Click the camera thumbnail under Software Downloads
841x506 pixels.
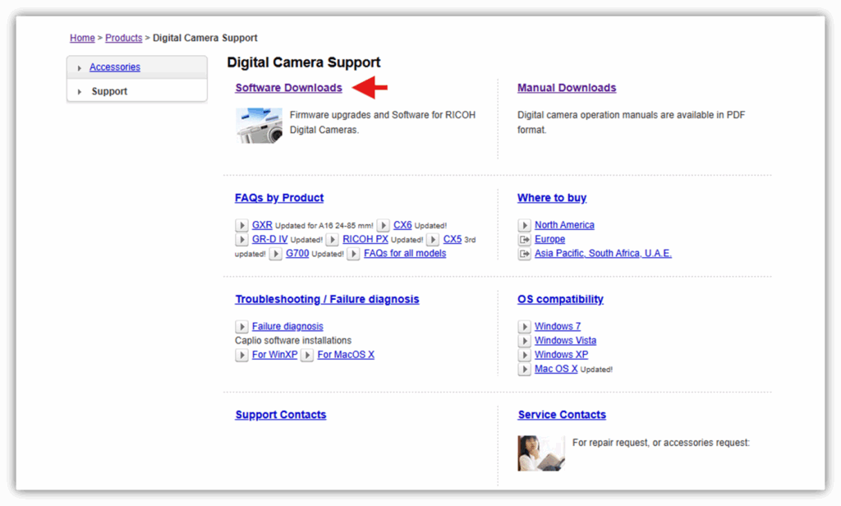pos(259,125)
